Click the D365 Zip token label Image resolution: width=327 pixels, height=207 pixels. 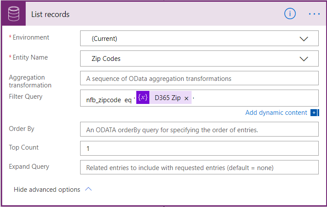168,98
